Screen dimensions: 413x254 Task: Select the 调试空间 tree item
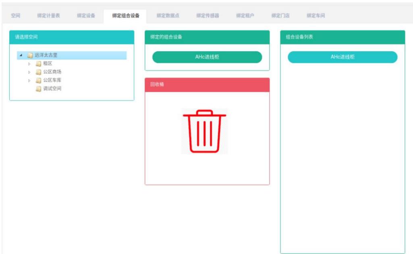click(52, 89)
